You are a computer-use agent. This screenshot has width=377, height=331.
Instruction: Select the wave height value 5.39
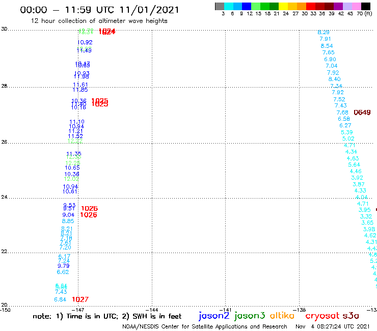[347, 132]
